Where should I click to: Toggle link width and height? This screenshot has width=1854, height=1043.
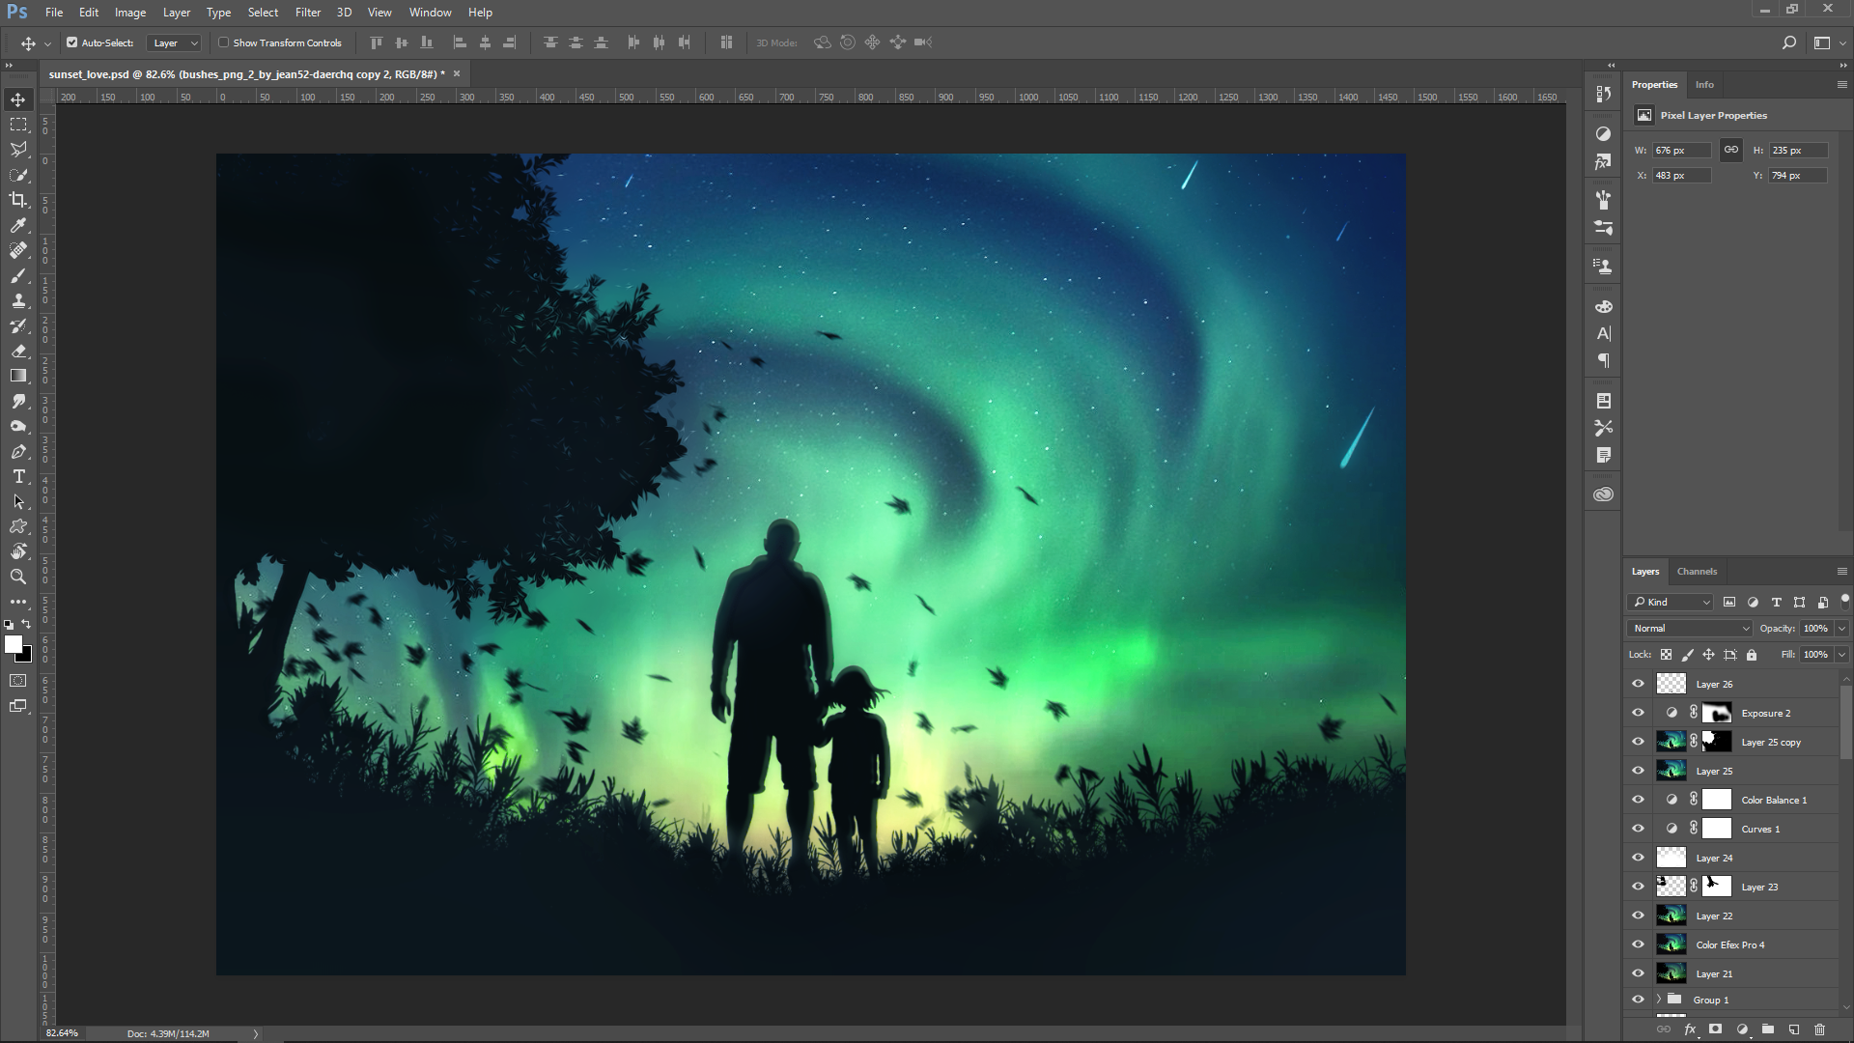point(1731,150)
